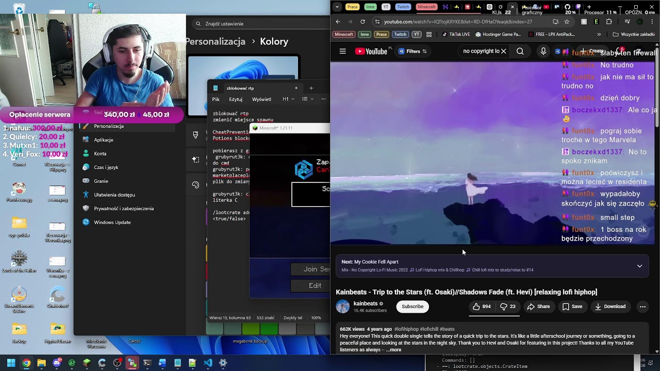Add a new Notepad tab
Viewport: 660px width, 371px height.
[x=311, y=88]
